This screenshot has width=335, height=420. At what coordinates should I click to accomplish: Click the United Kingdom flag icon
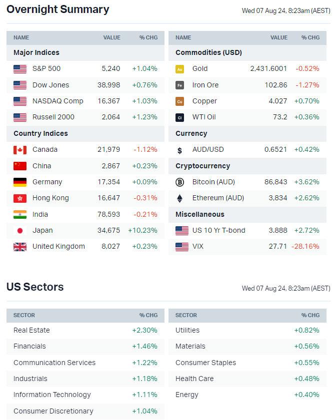click(x=20, y=247)
